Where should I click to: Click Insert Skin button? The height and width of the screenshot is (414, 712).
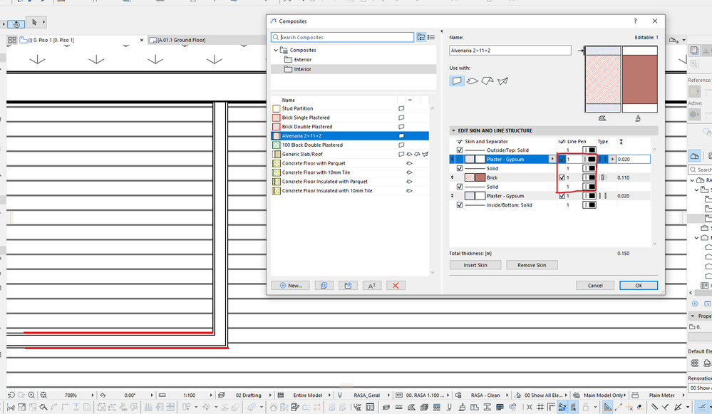tap(475, 265)
